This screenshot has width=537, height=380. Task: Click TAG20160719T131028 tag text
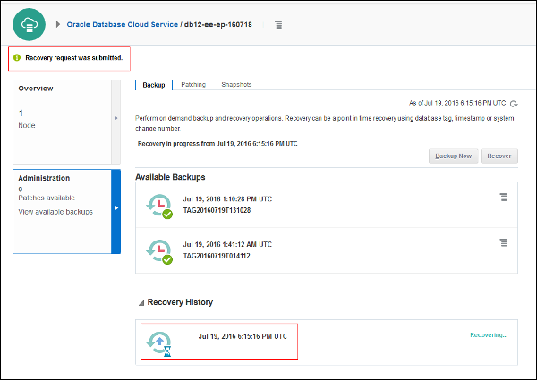pos(217,210)
